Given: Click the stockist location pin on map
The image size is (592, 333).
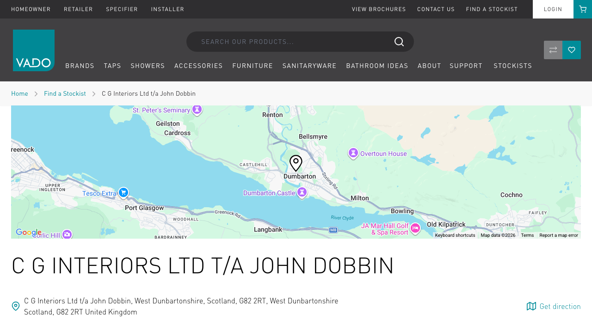Looking at the screenshot, I should [x=296, y=163].
